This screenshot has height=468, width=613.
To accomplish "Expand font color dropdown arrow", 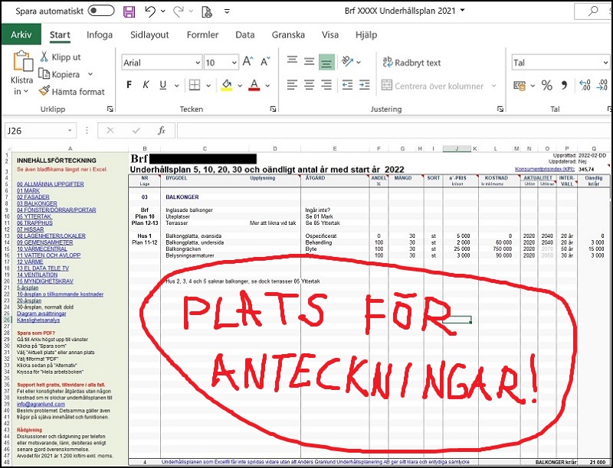I will tap(267, 86).
